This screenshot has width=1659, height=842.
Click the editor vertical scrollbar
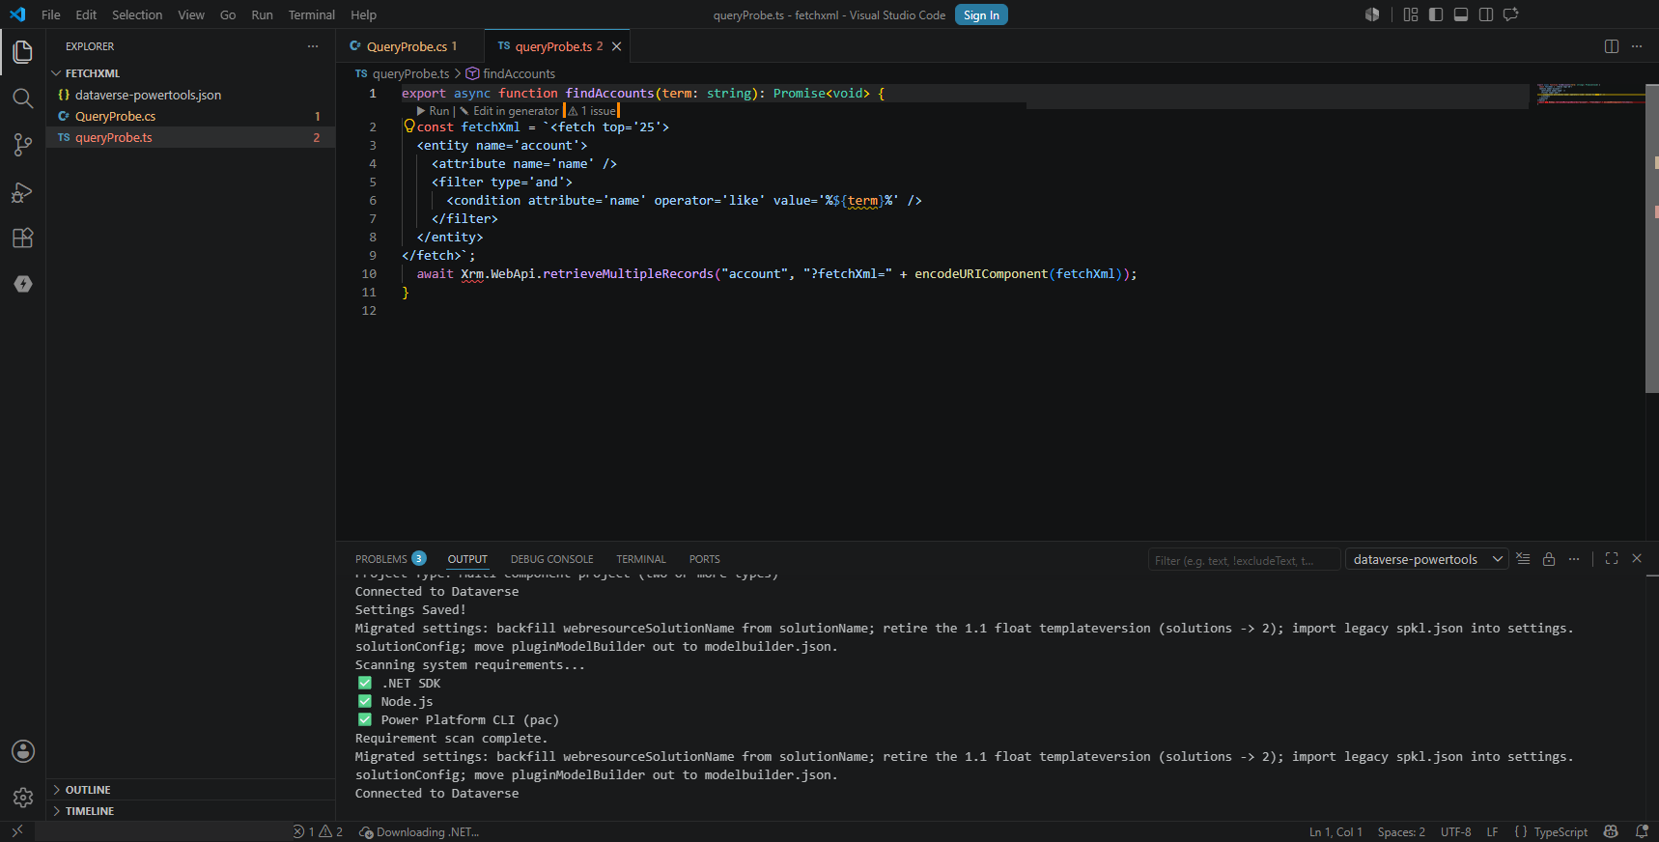tap(1652, 239)
